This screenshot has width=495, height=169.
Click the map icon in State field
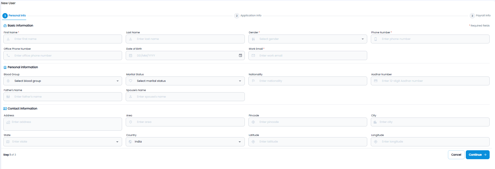[x=8, y=142]
